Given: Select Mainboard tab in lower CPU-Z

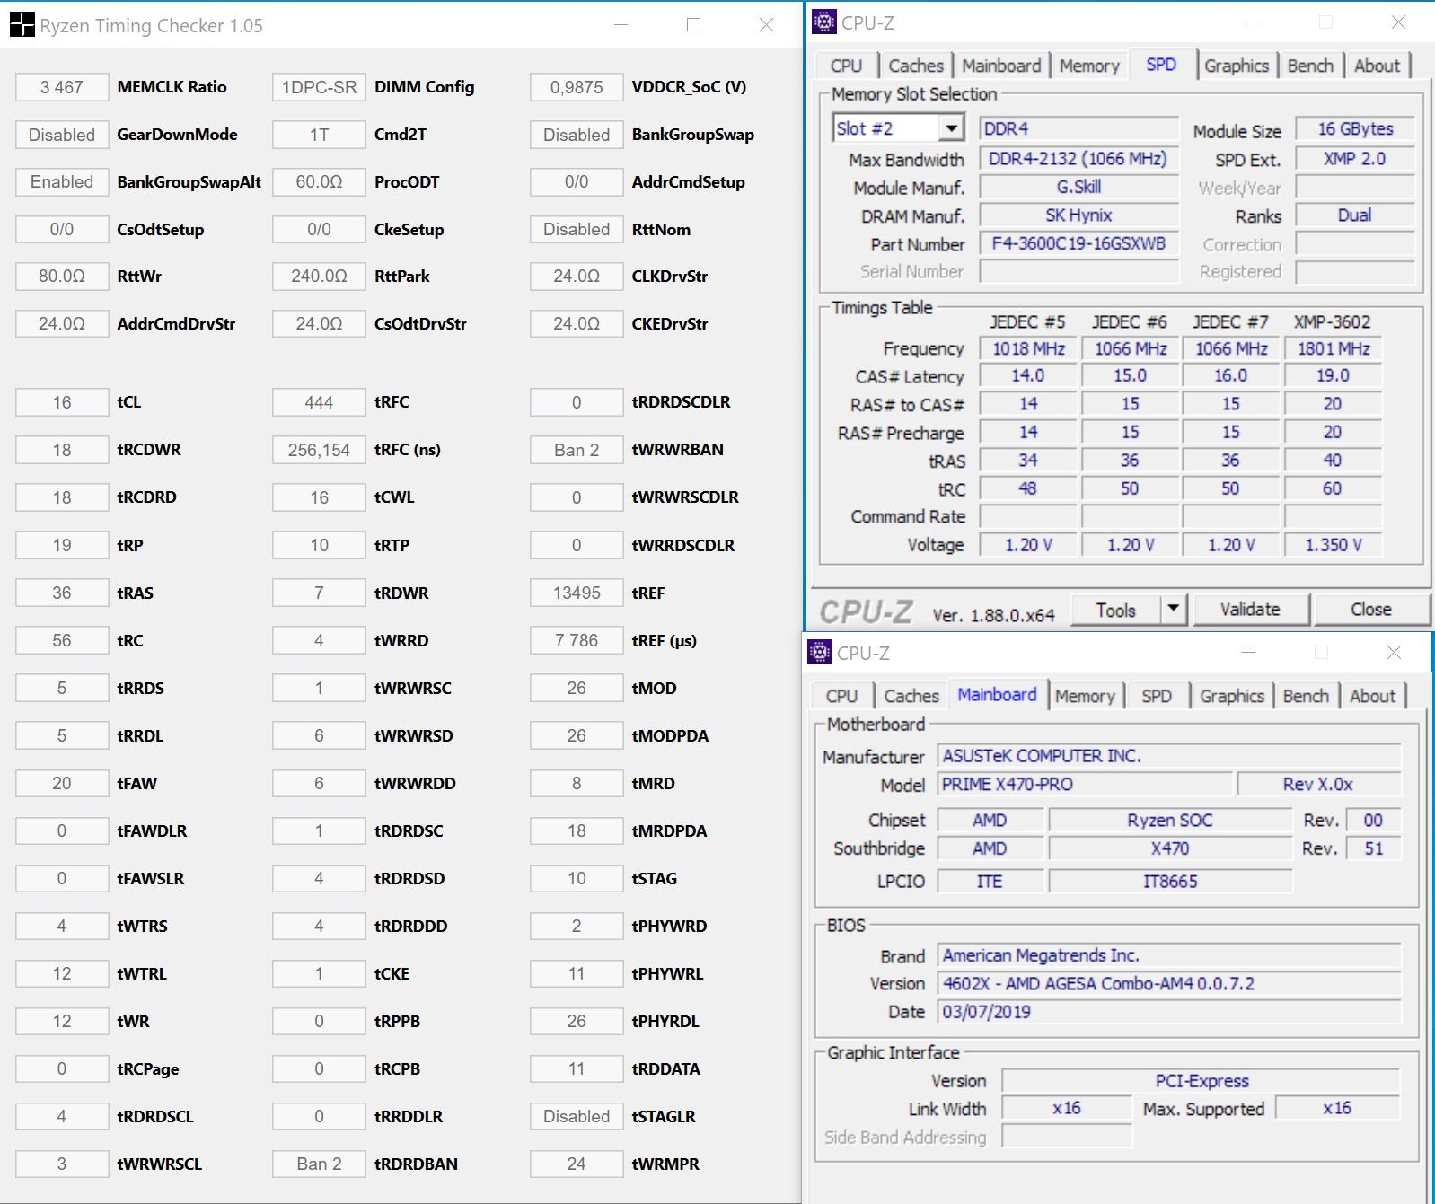Looking at the screenshot, I should click(x=997, y=694).
